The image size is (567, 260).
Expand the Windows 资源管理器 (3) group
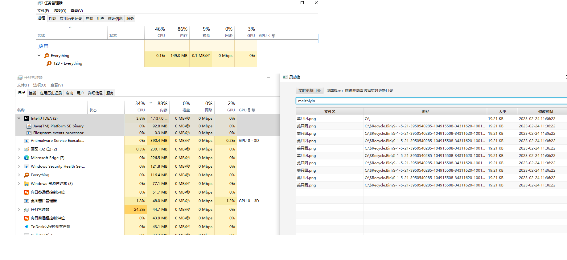click(x=19, y=184)
